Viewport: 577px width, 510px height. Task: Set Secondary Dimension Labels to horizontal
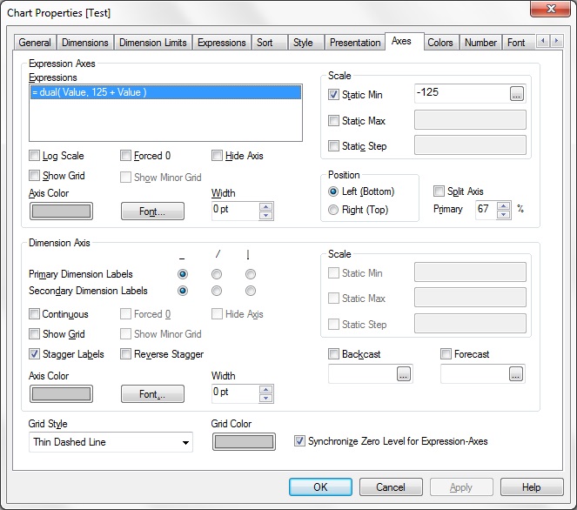183,291
